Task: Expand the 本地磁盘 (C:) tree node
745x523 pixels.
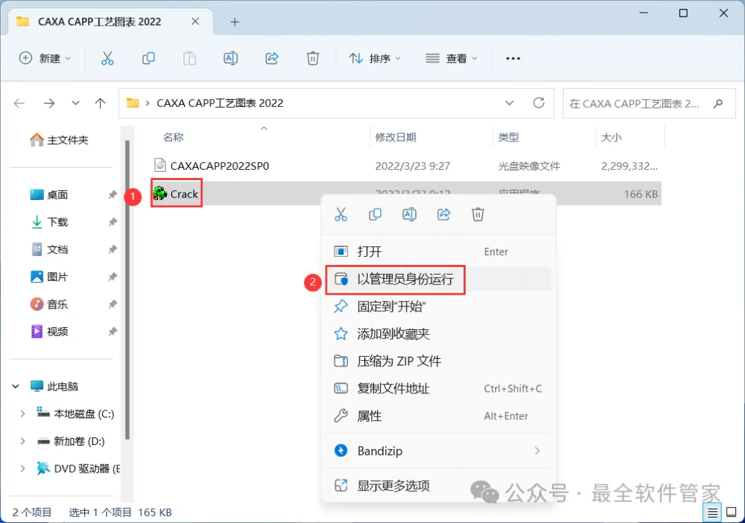Action: (x=22, y=414)
